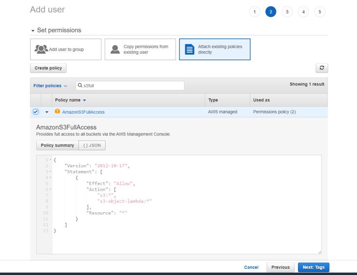Click the Next: Tags button
Image resolution: width=357 pixels, height=275 pixels.
coord(313,267)
